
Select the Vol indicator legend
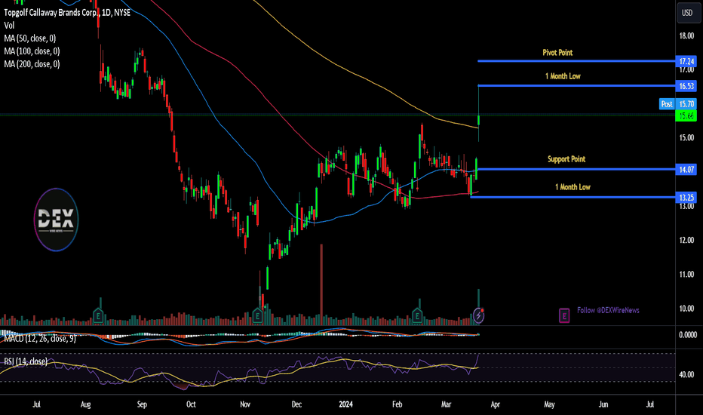pyautogui.click(x=9, y=26)
